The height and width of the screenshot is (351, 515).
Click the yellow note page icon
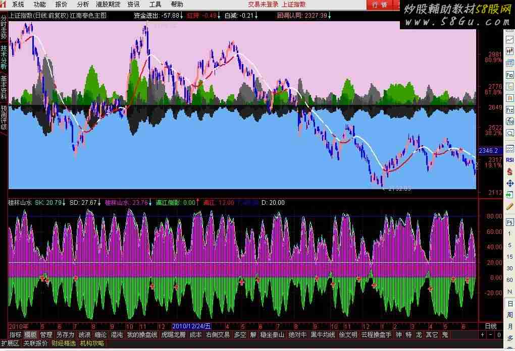pyautogui.click(x=509, y=87)
